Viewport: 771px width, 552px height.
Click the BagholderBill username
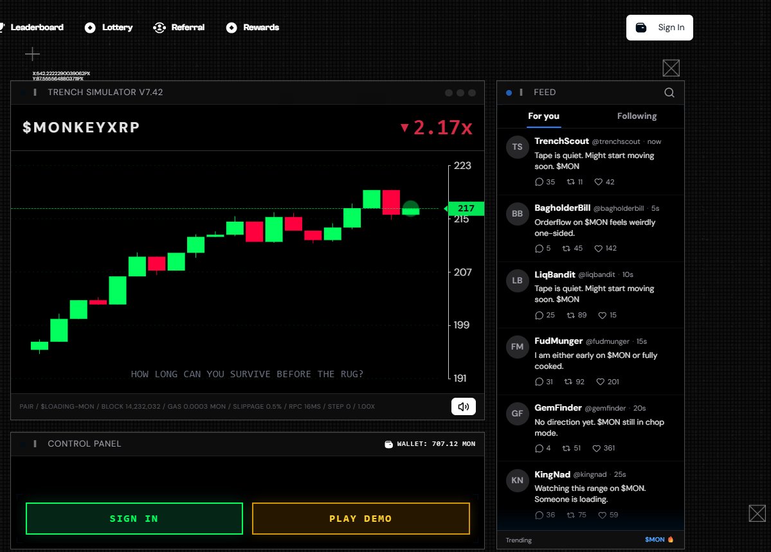click(x=563, y=208)
